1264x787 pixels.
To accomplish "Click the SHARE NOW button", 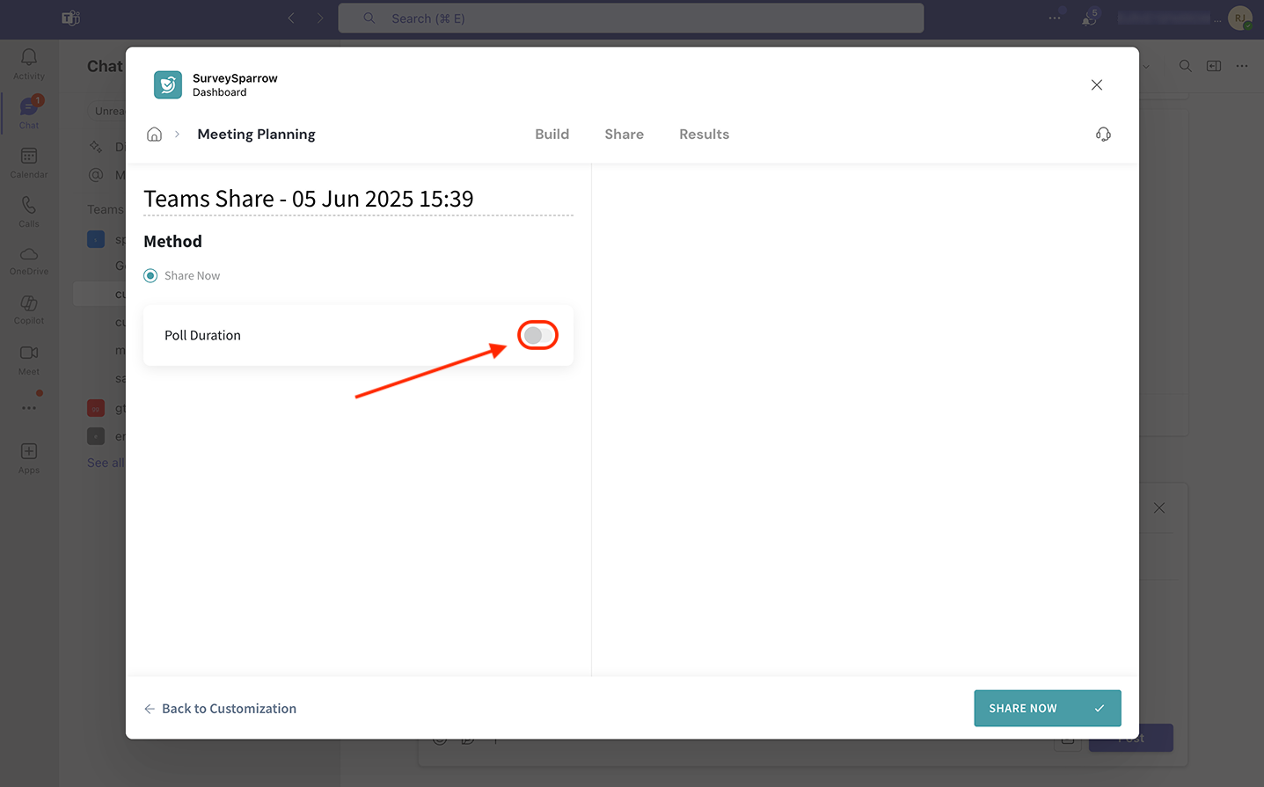I will coord(1047,708).
